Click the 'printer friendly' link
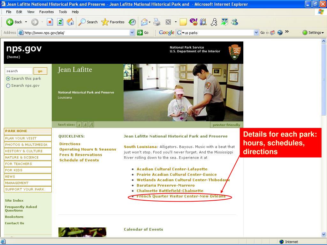The height and width of the screenshot is (245, 327). pyautogui.click(x=226, y=125)
